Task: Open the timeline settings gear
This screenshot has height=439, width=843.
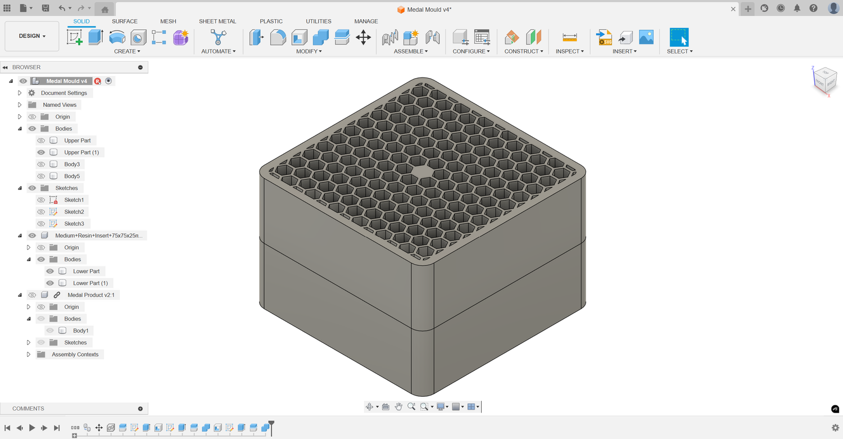Action: pyautogui.click(x=835, y=428)
